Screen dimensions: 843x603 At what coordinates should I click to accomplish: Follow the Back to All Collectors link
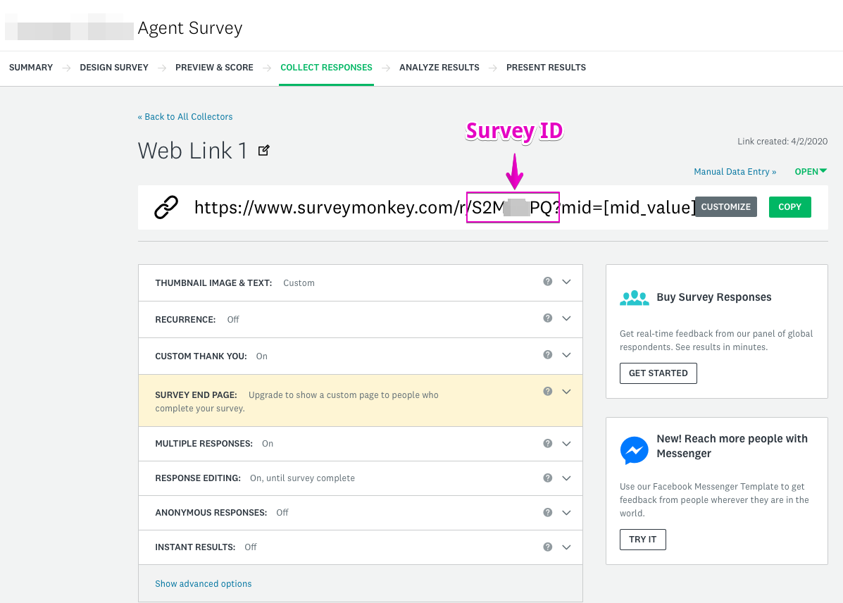(185, 117)
